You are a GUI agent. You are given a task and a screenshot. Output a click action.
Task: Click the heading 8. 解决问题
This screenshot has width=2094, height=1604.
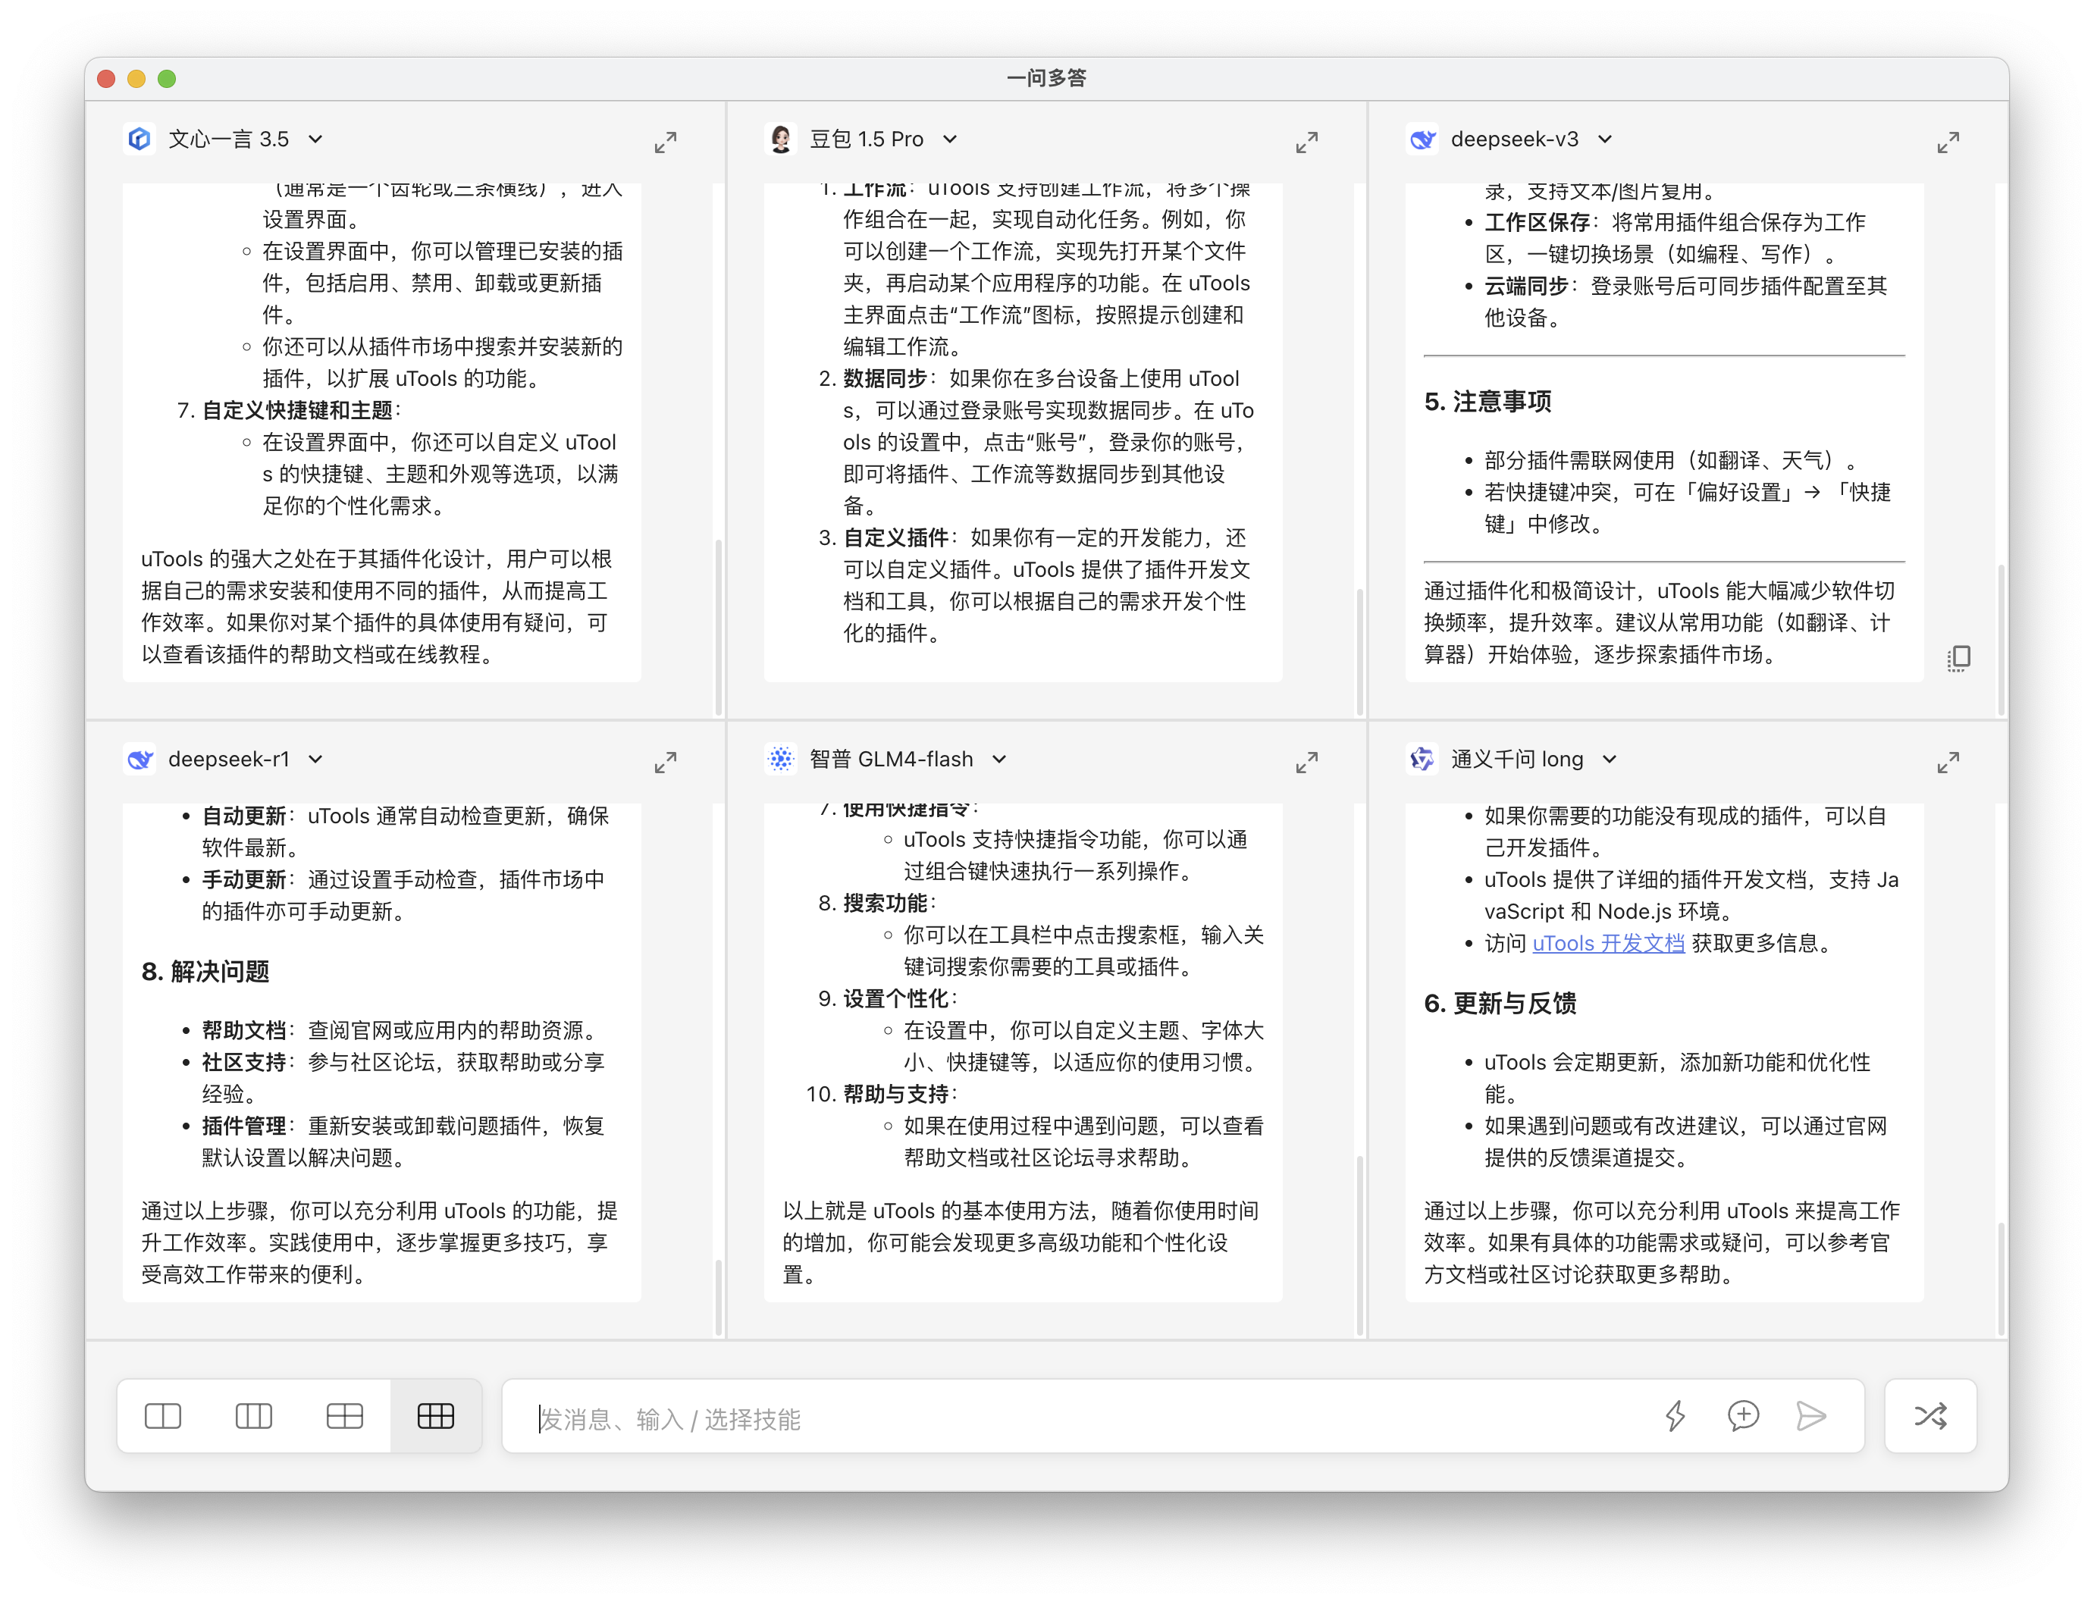coord(205,972)
